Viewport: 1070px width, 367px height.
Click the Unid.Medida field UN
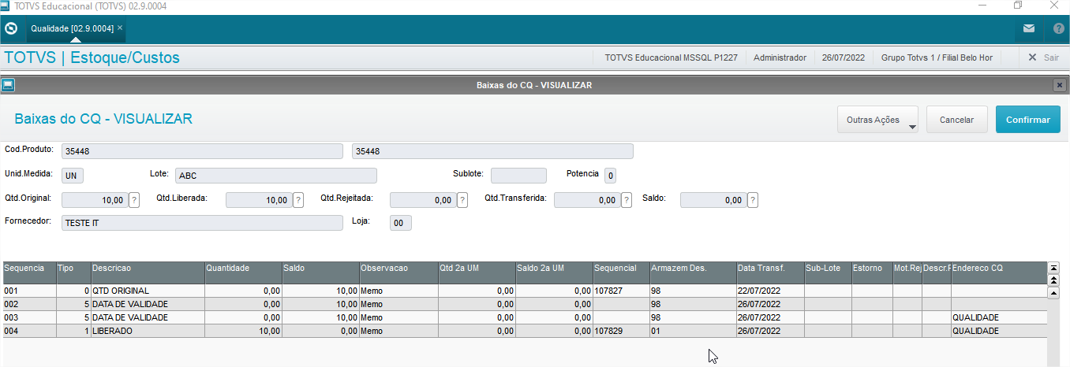73,176
